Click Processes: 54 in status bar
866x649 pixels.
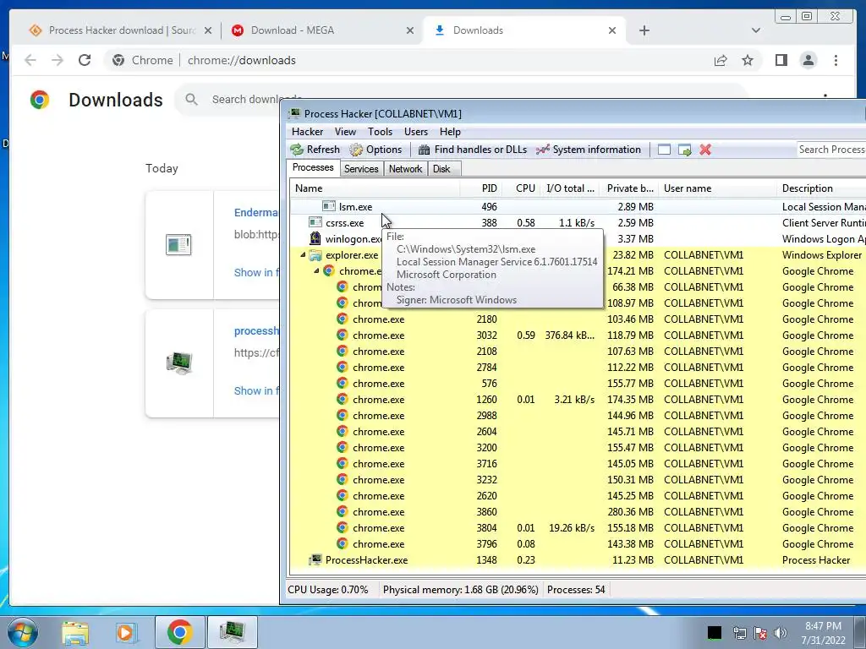tap(576, 589)
